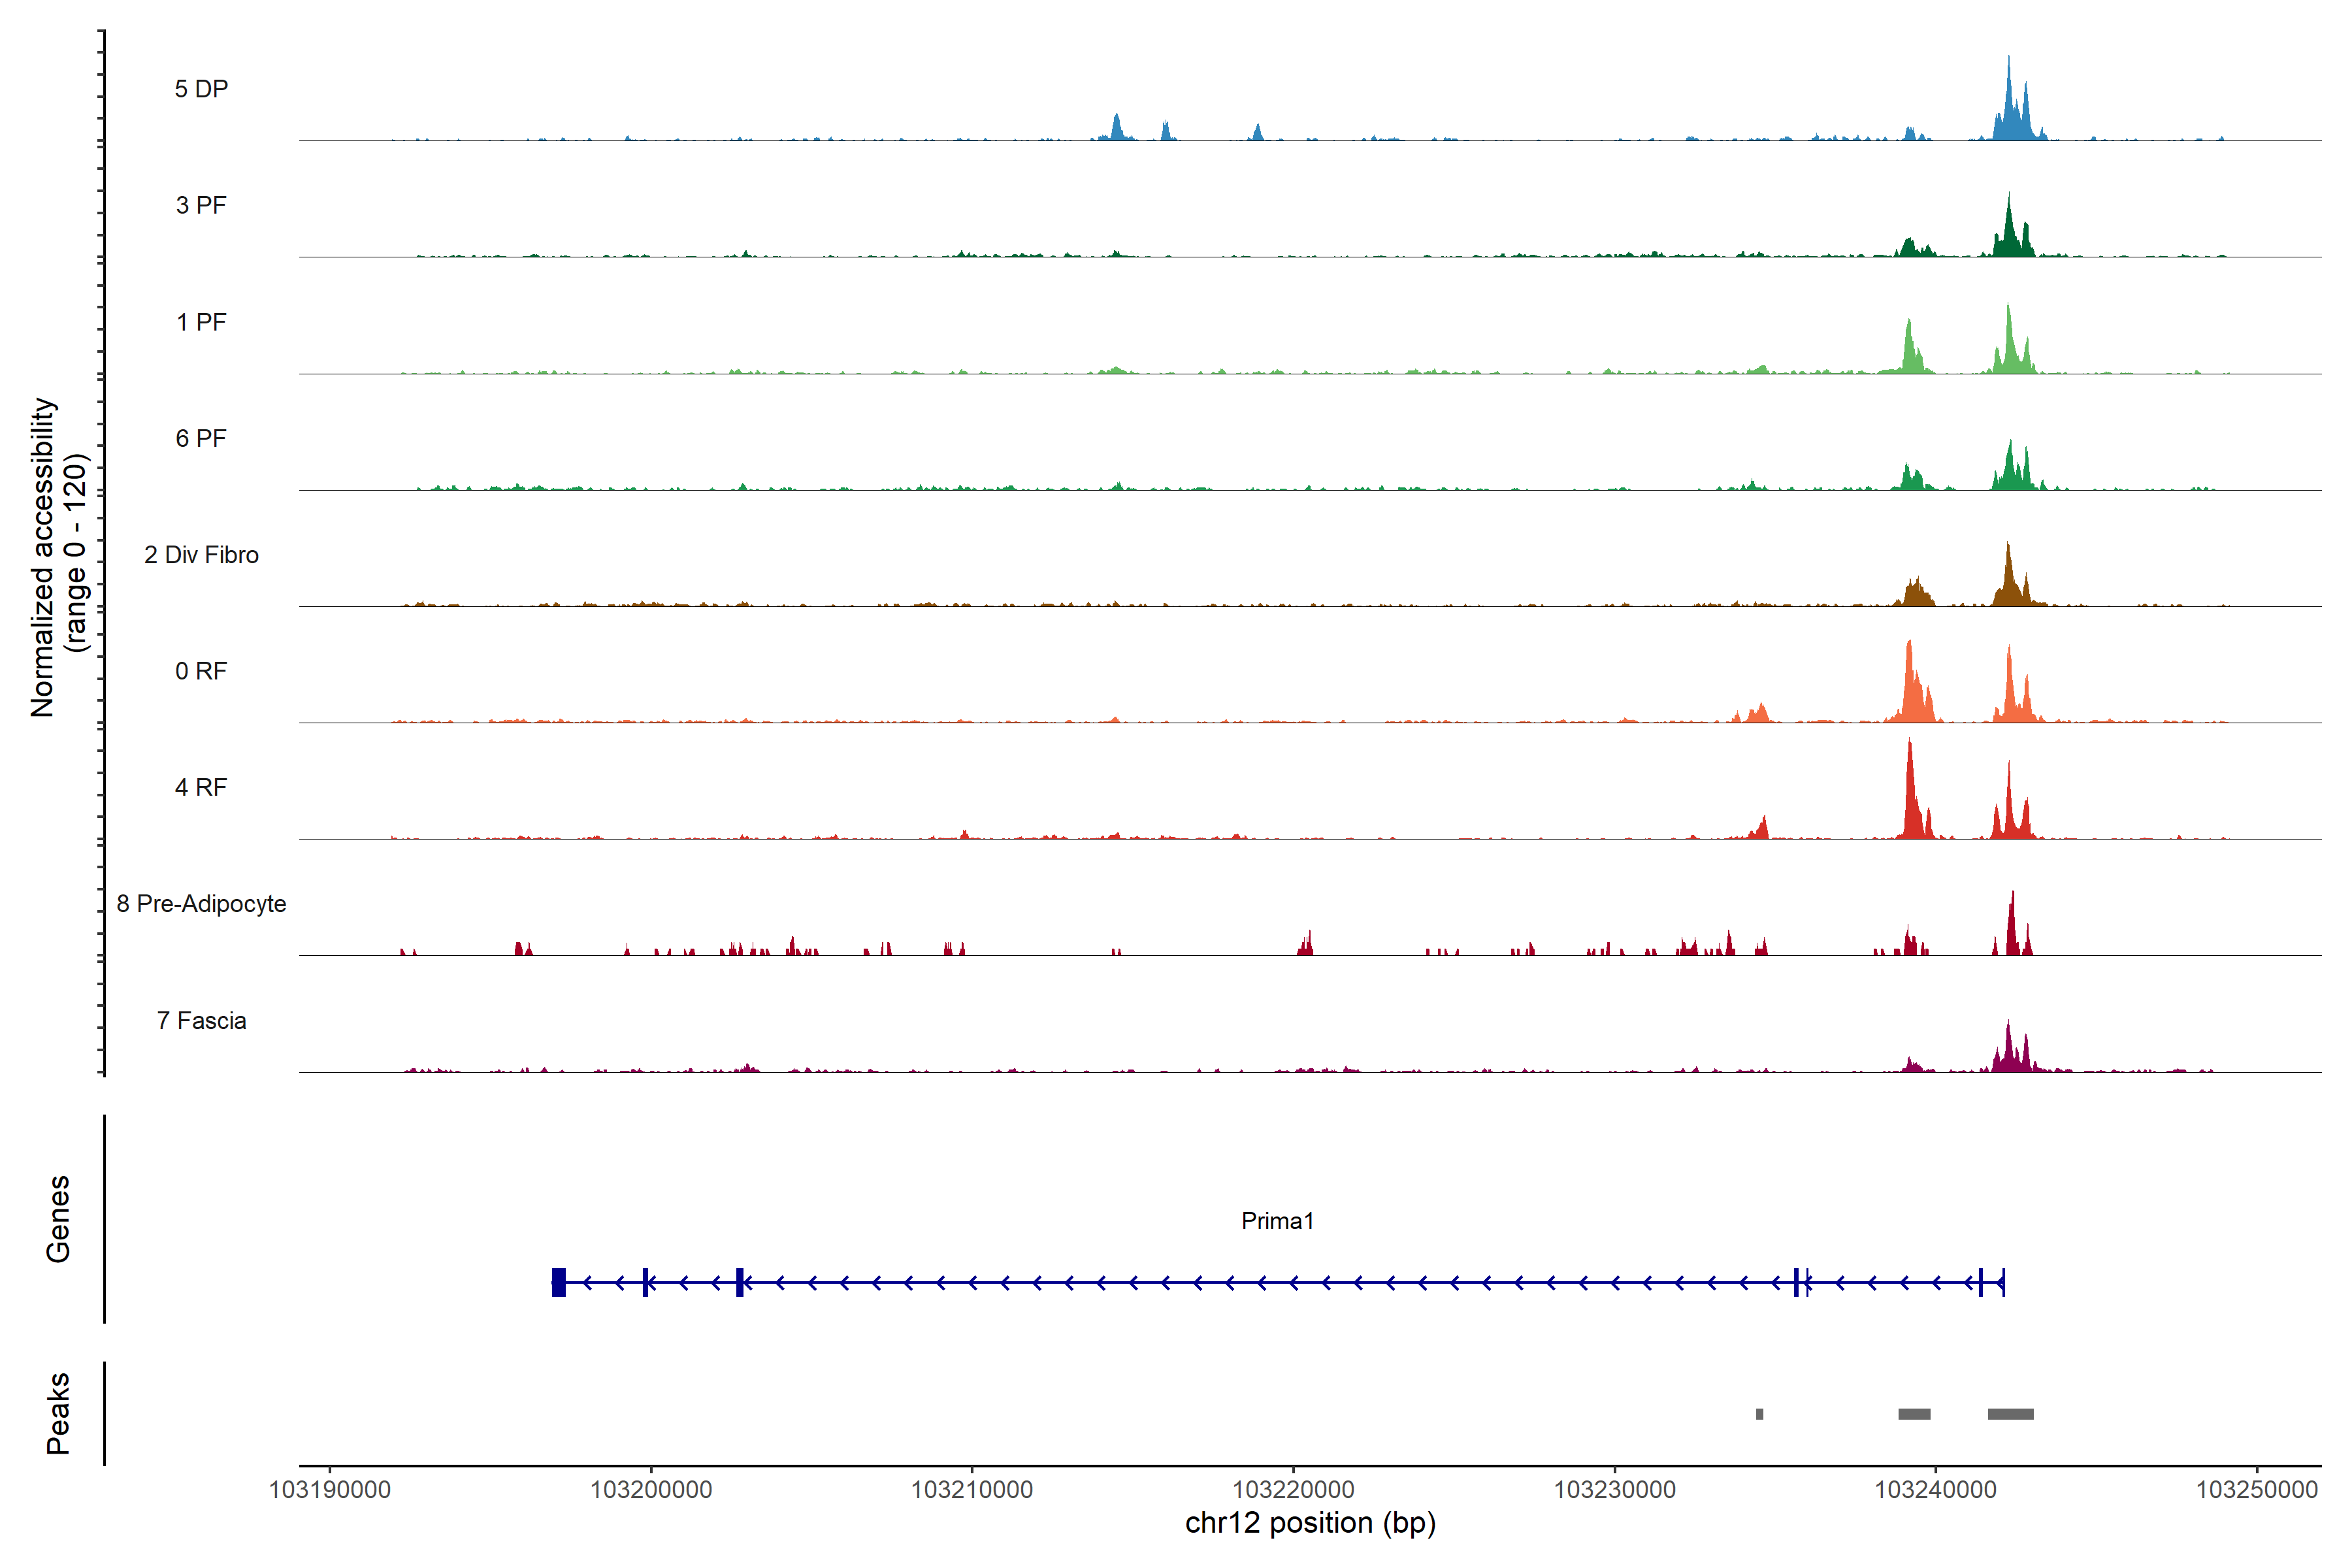The image size is (2352, 1568).
Task: Click the middle gray peak bar
Action: (1914, 1414)
